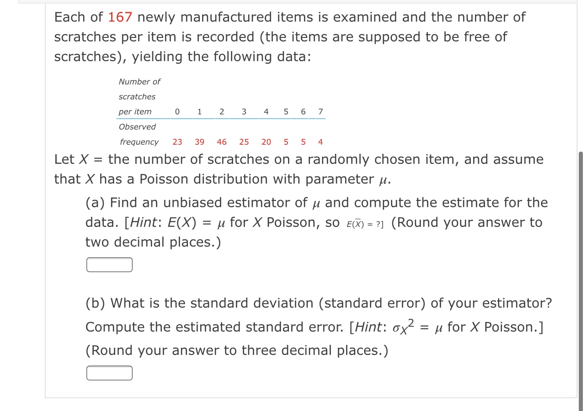Click the E(X̄) = ? expression
This screenshot has height=411, width=587.
[x=363, y=223]
